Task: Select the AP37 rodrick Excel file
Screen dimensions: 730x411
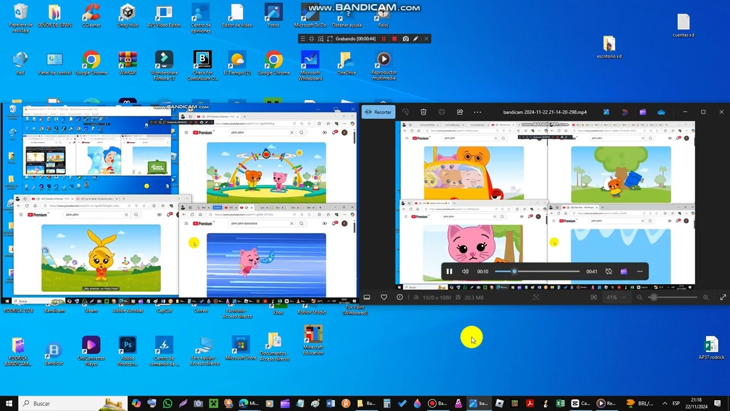Action: [x=711, y=348]
